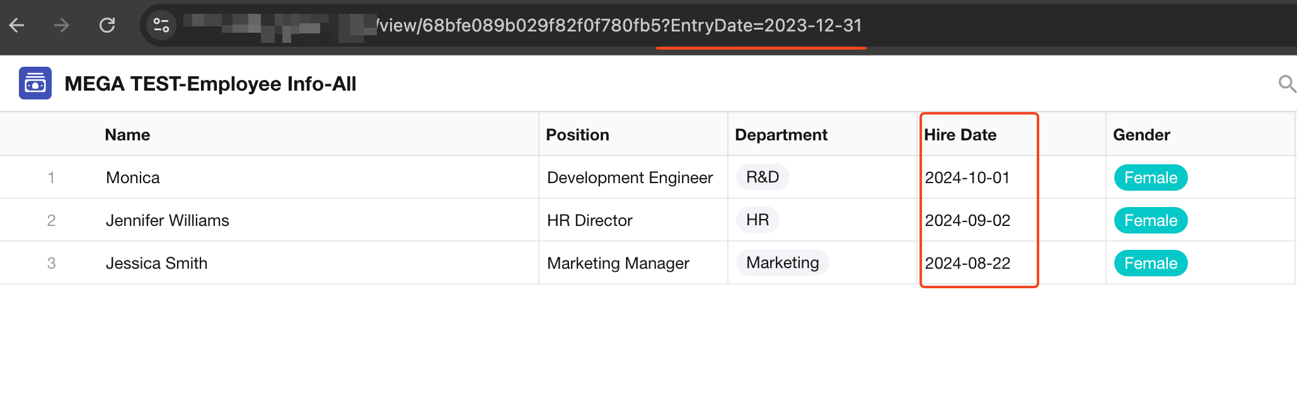
Task: Click the Marketing department tag
Action: (x=782, y=263)
